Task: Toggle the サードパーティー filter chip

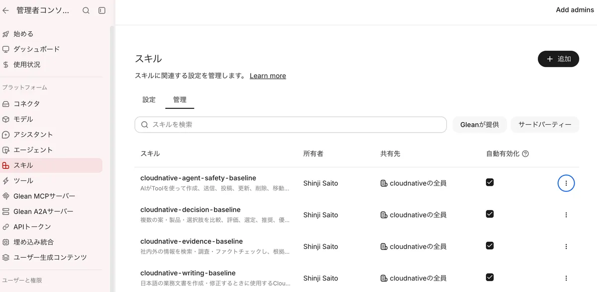Action: [x=545, y=125]
